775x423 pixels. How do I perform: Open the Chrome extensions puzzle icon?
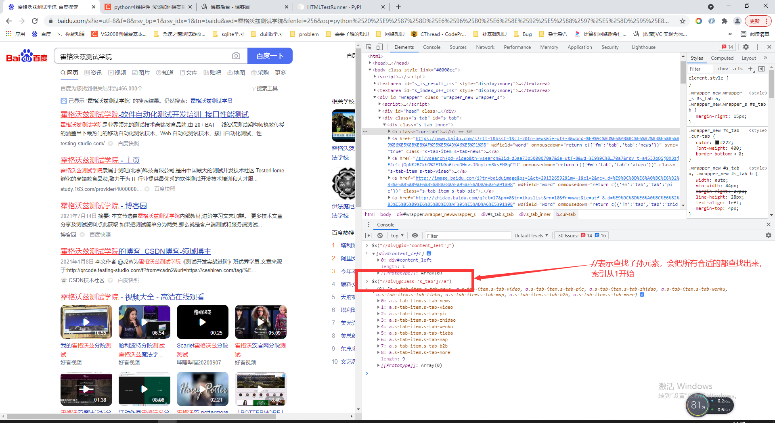pyautogui.click(x=725, y=21)
